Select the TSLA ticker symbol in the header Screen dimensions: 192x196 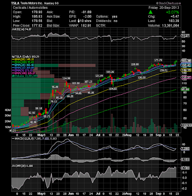16,3
